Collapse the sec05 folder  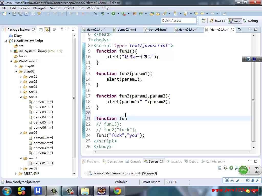tap(21, 97)
